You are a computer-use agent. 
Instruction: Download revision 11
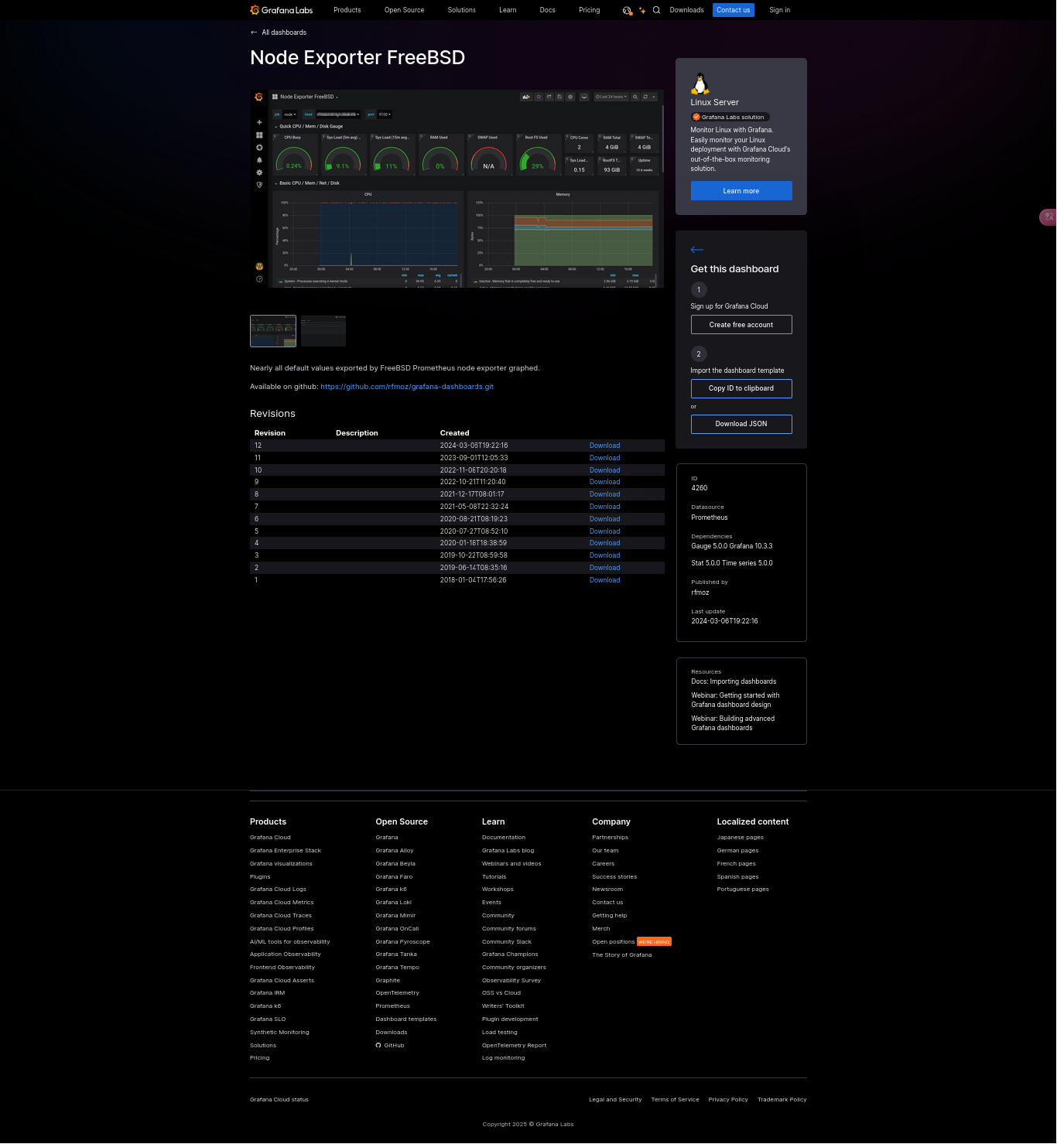605,458
